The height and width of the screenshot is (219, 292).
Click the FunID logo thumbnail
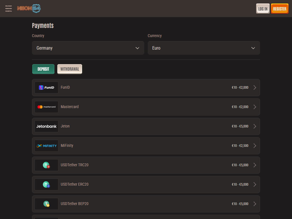coord(46,88)
